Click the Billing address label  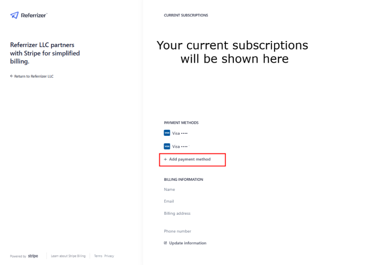(x=177, y=213)
